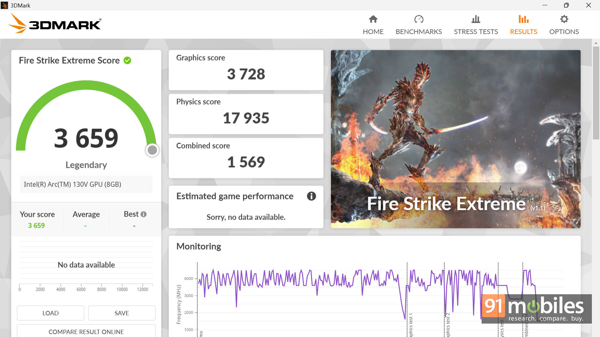Click the green validation checkmark beside score title
Image resolution: width=600 pixels, height=337 pixels.
[x=127, y=61]
